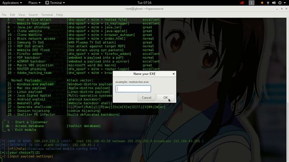Image resolution: width=289 pixels, height=162 pixels.
Task: Click '[your choice?]:21' prompt line
Action: (x=20, y=153)
